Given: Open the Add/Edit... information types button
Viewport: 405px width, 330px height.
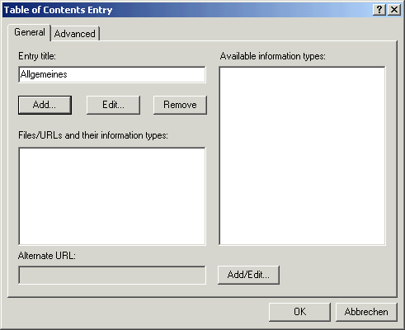Looking at the screenshot, I should 248,275.
